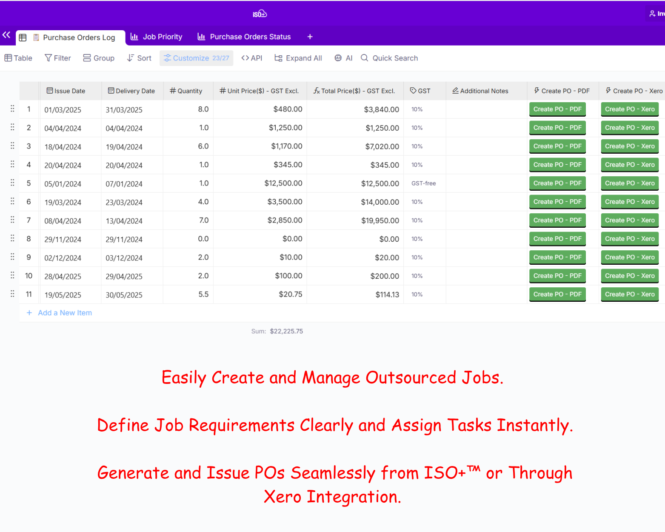Click Expand All rows

(x=298, y=58)
